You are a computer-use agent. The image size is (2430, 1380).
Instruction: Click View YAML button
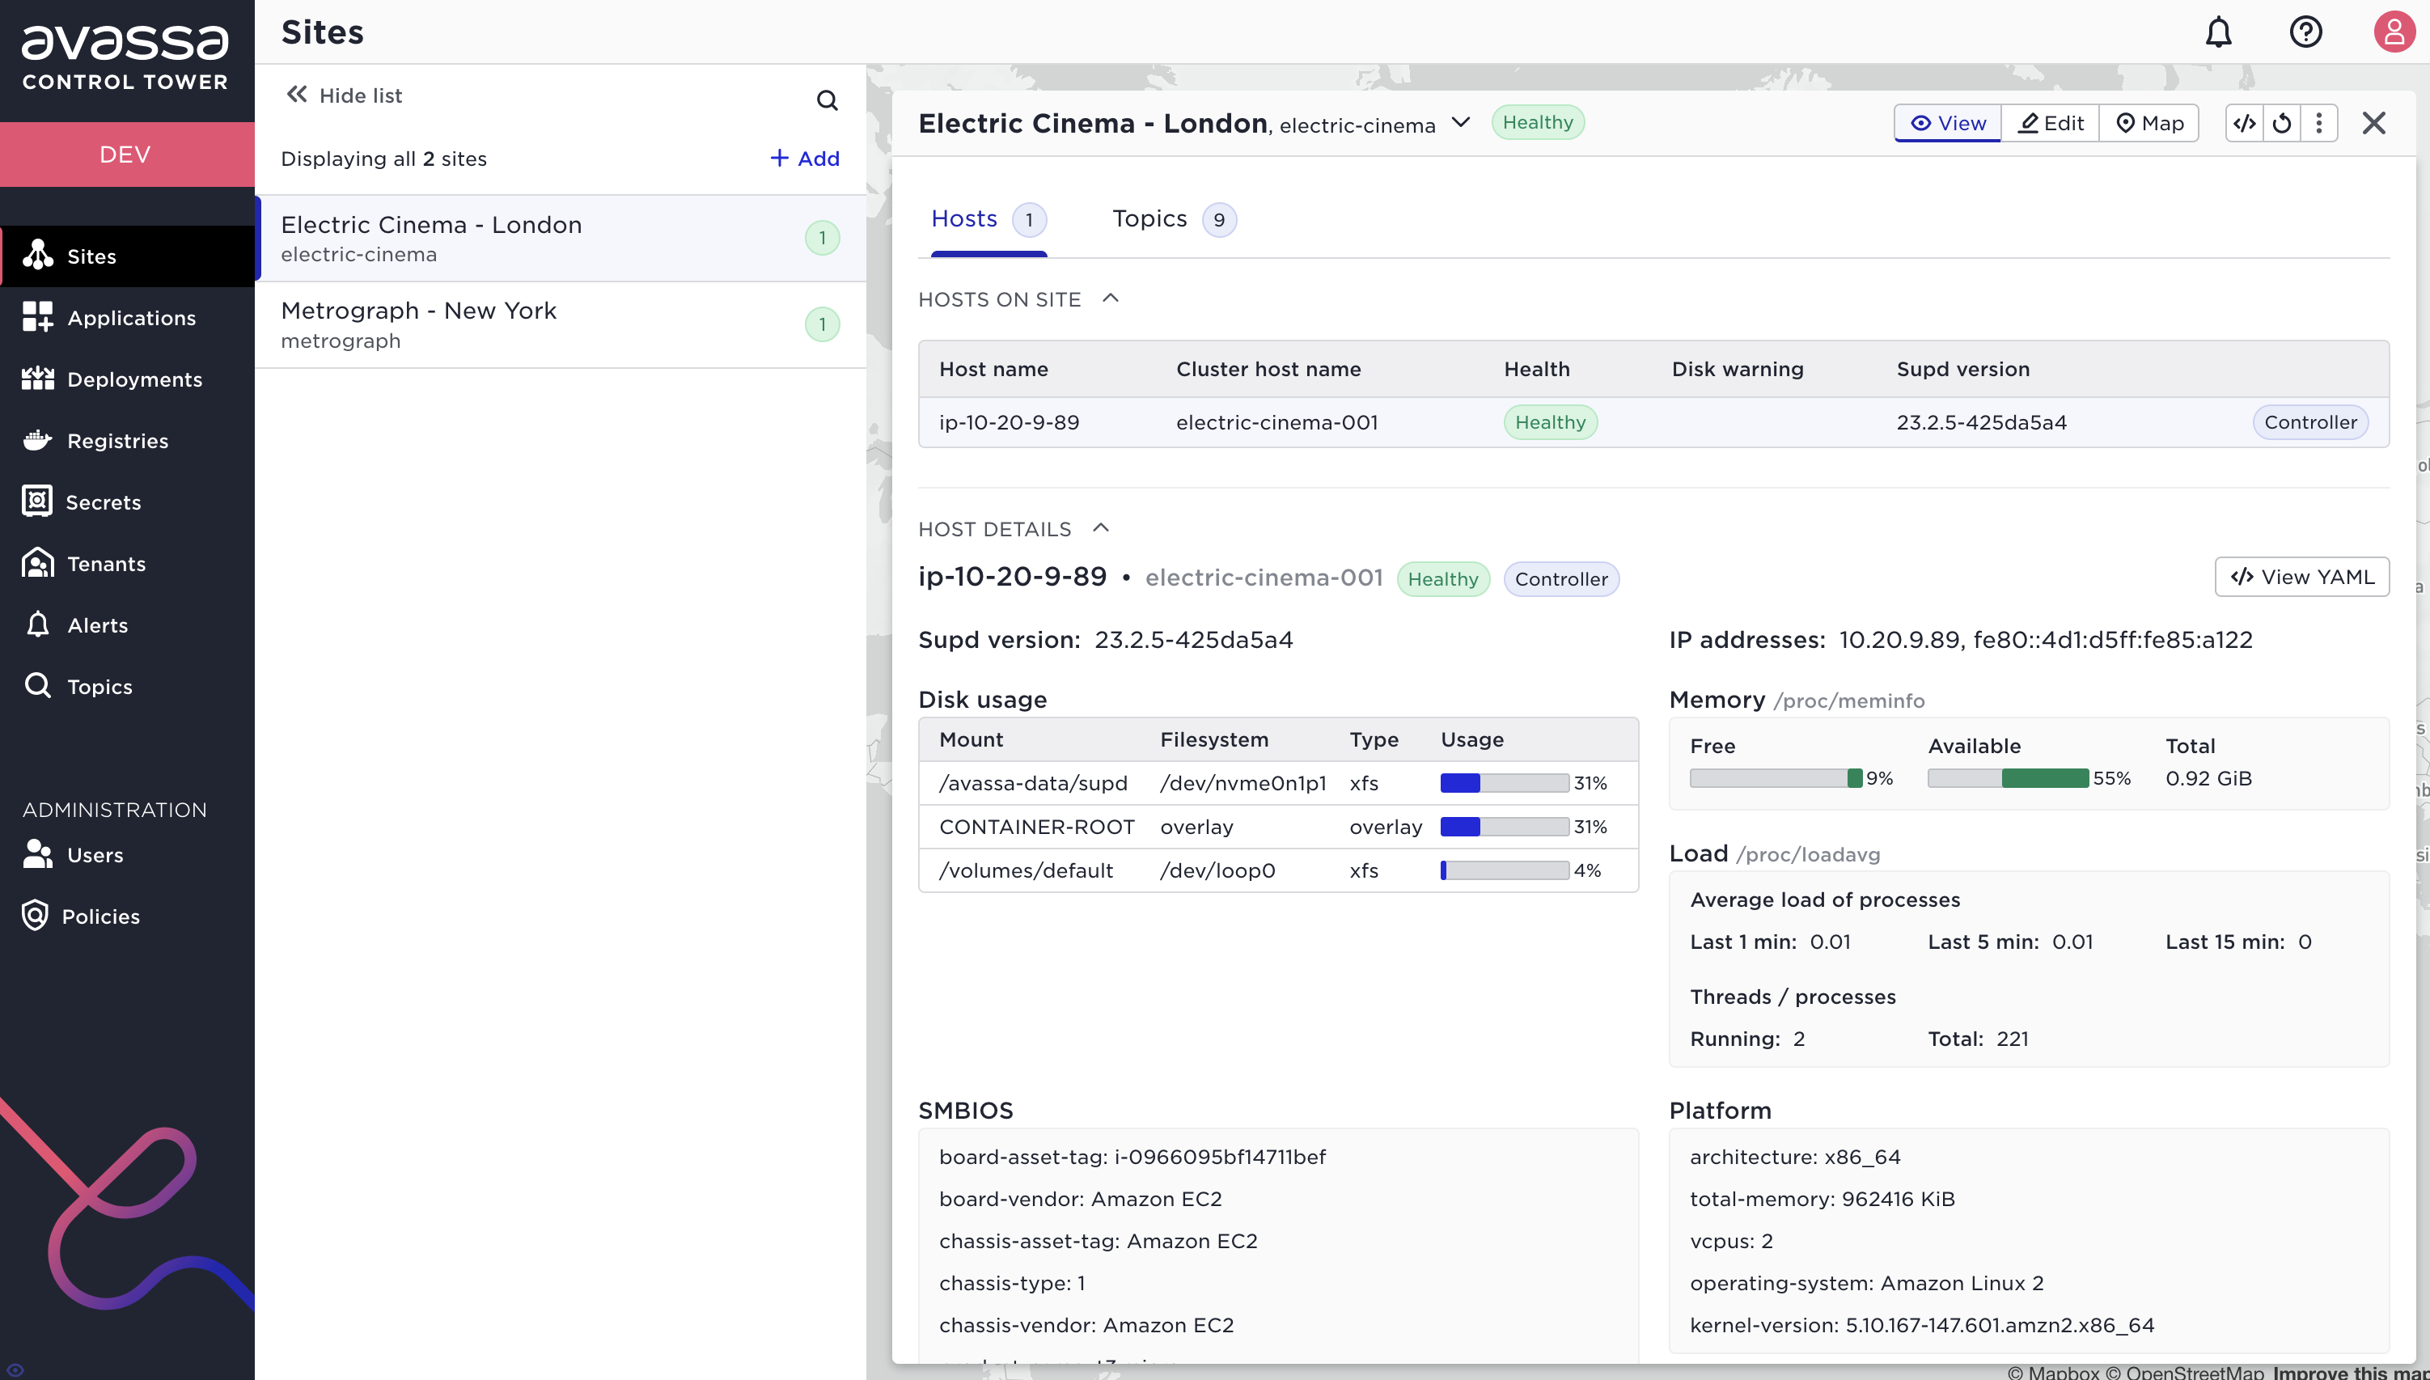(2301, 576)
